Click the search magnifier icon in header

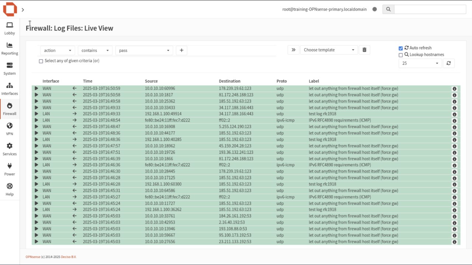pyautogui.click(x=388, y=10)
